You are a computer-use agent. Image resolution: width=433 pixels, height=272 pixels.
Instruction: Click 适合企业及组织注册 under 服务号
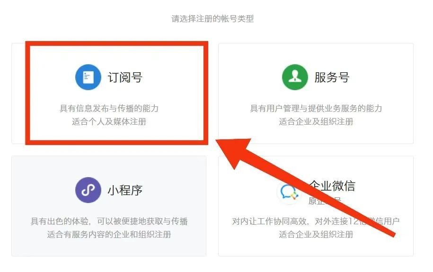pos(316,121)
